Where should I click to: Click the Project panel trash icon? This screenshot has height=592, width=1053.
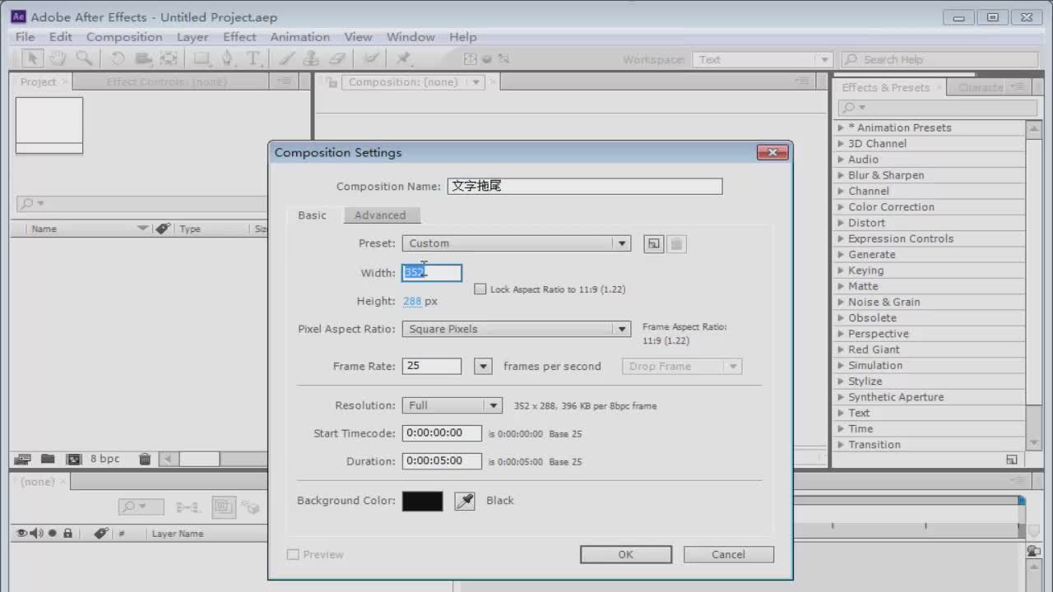point(145,459)
